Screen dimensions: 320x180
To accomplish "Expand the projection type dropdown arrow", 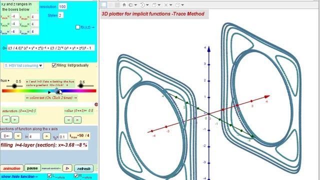I will [182, 5].
